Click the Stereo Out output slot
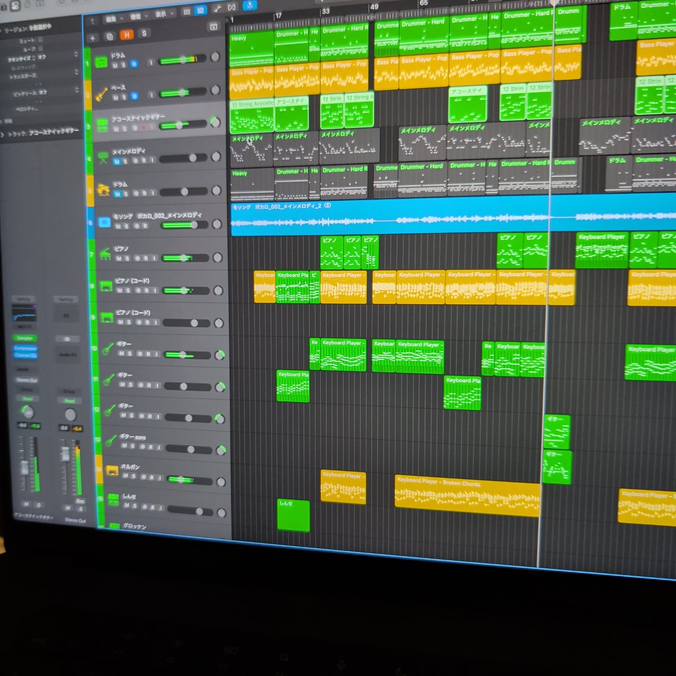The width and height of the screenshot is (676, 676). coord(26,380)
